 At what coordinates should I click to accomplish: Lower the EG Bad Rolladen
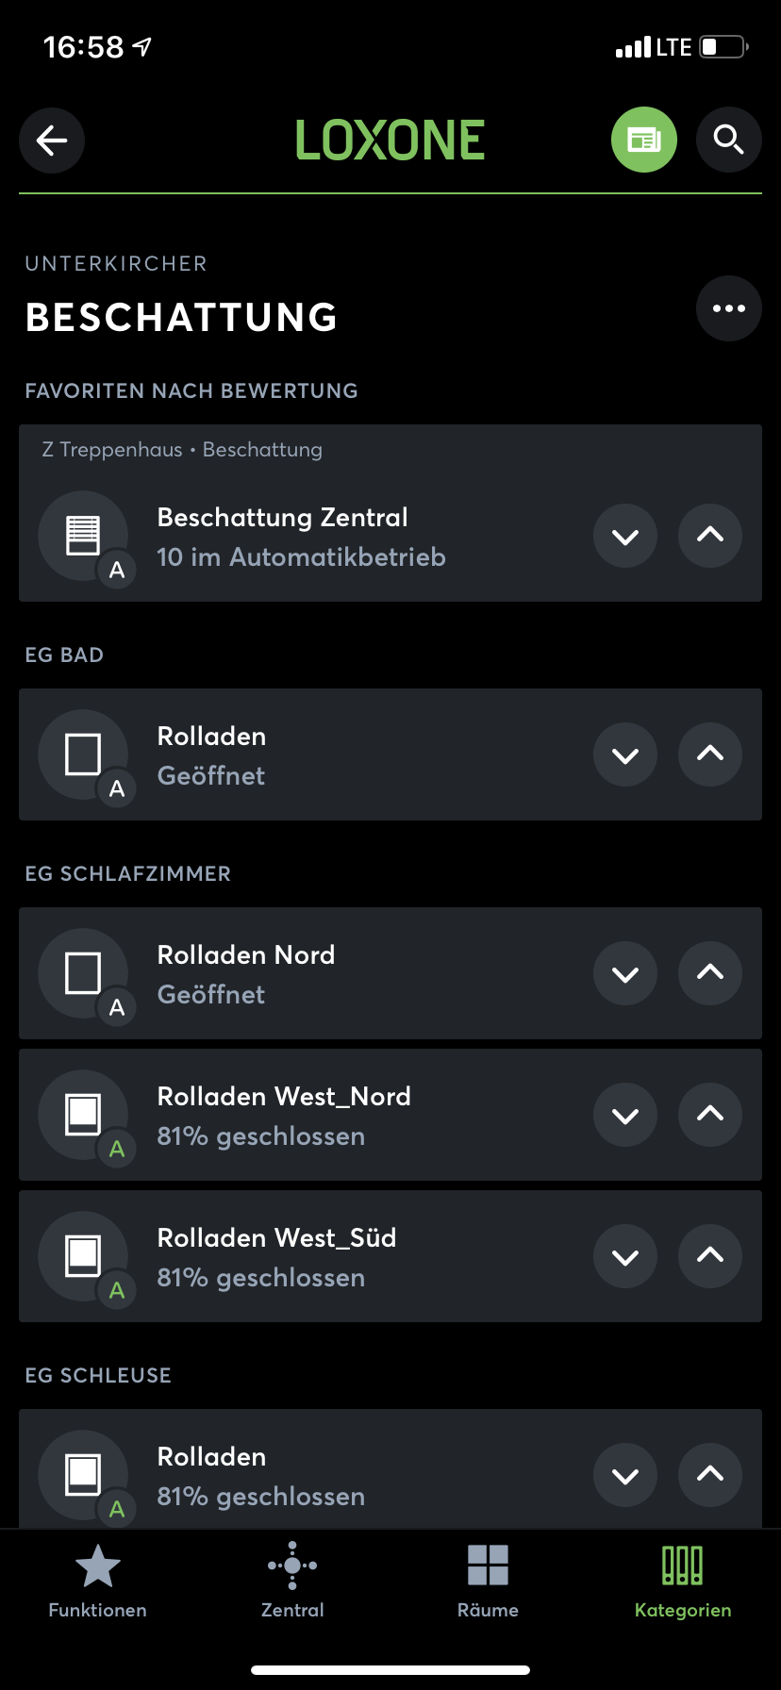(625, 754)
